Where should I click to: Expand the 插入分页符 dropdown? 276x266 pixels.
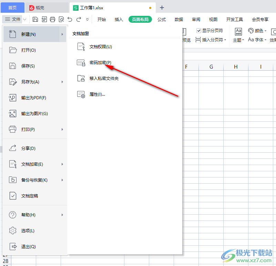(x=211, y=40)
